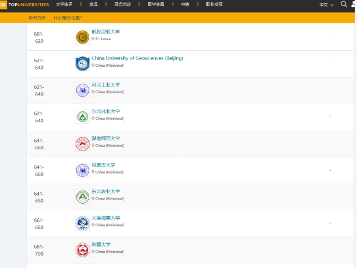Select the 什么是QS之星? tab
This screenshot has height=268, width=357.
pos(68,18)
